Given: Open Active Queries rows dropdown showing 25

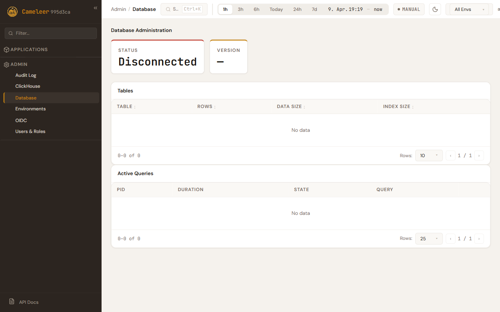Looking at the screenshot, I should (429, 239).
